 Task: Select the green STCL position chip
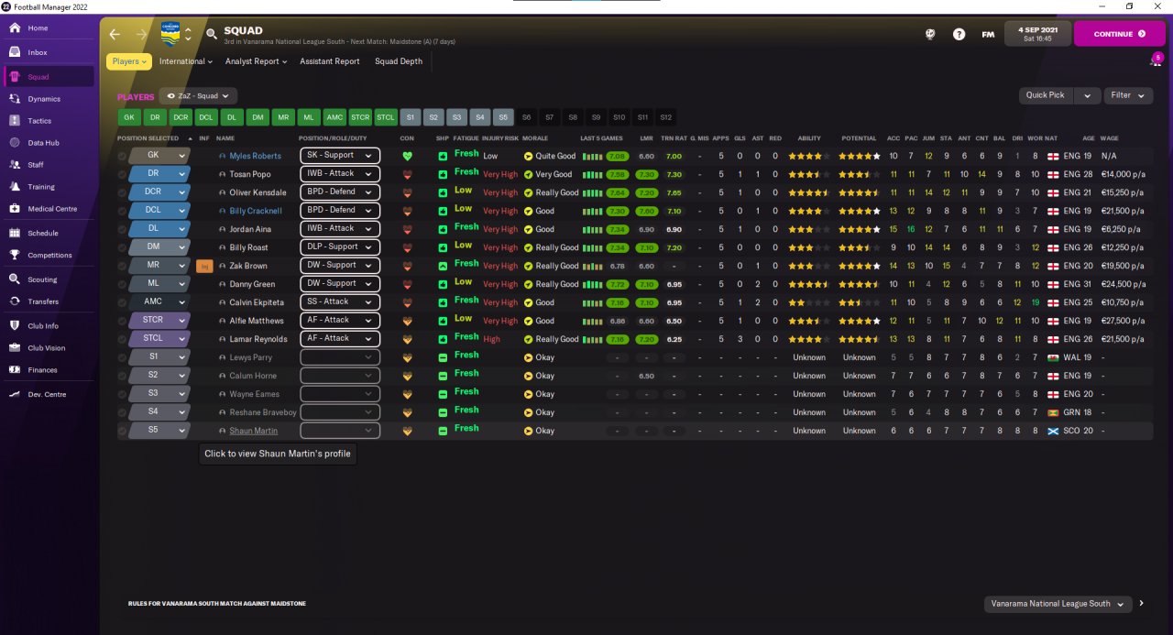pyautogui.click(x=386, y=117)
